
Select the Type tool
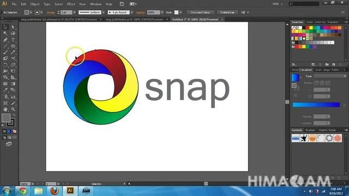(13, 40)
